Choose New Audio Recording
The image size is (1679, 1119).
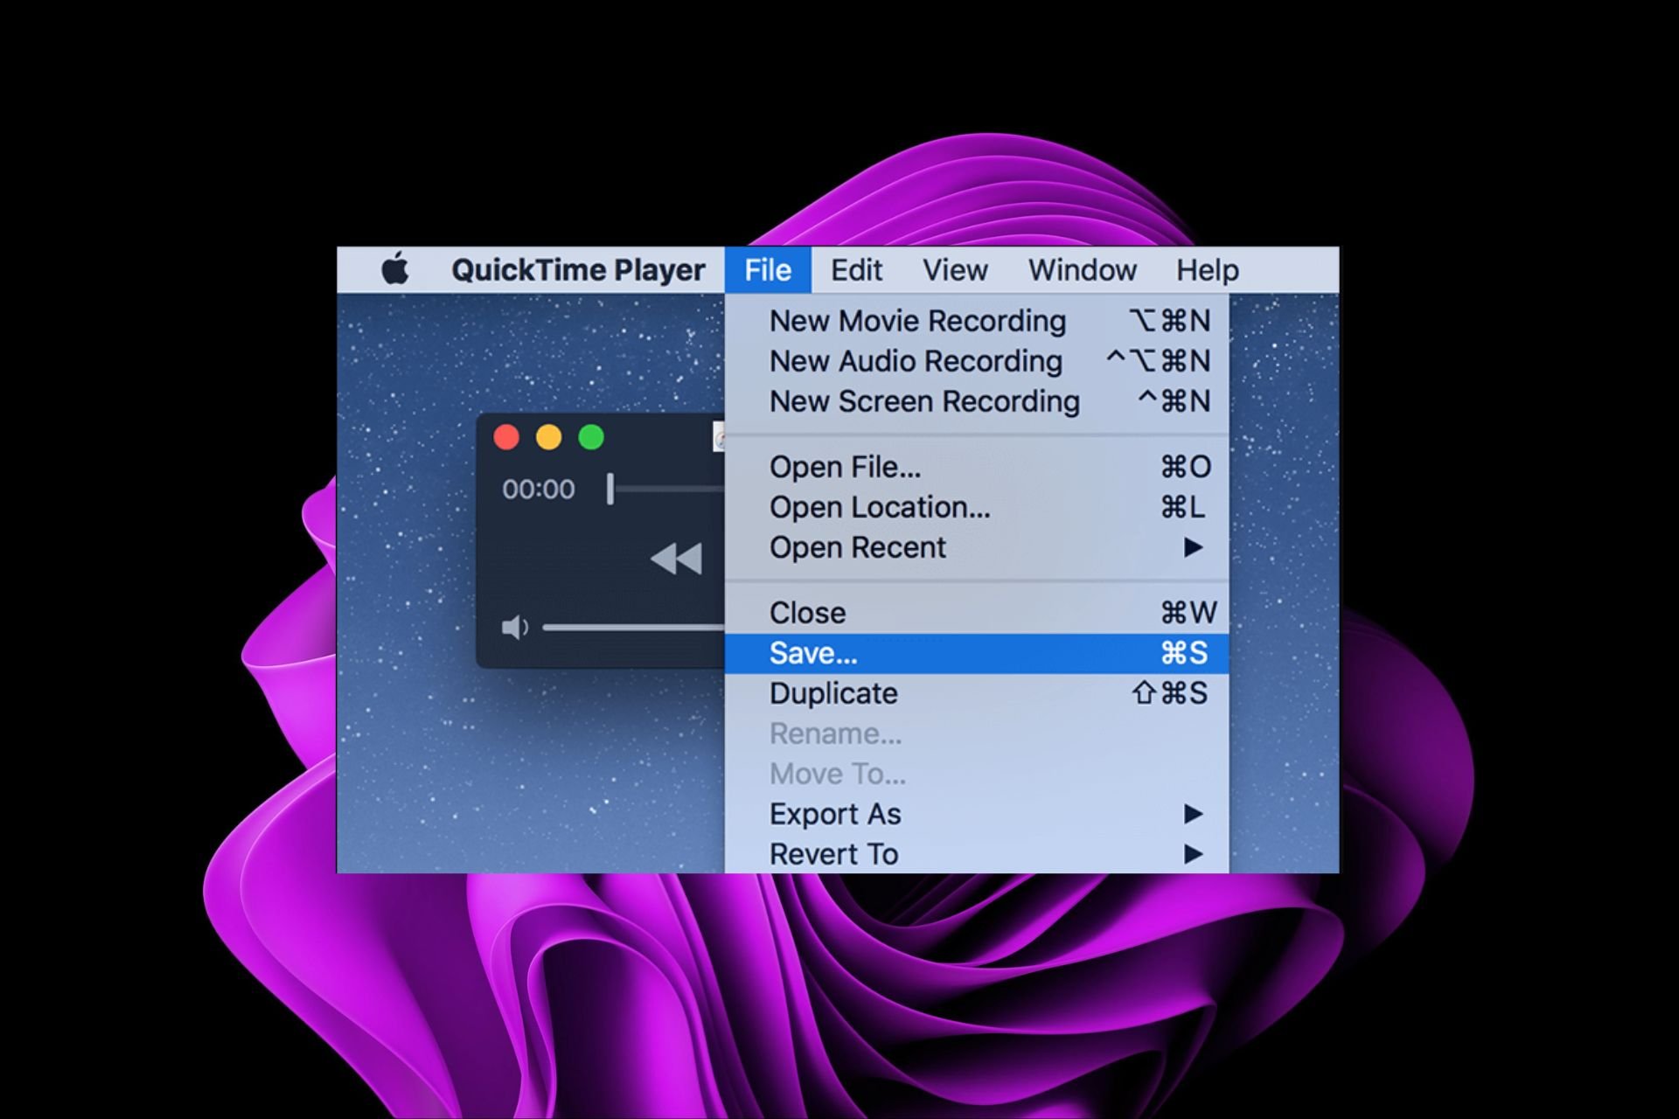tap(977, 361)
